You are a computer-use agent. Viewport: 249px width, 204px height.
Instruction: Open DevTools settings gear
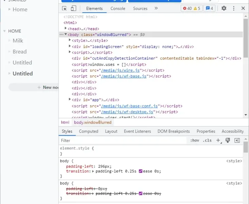224,8
